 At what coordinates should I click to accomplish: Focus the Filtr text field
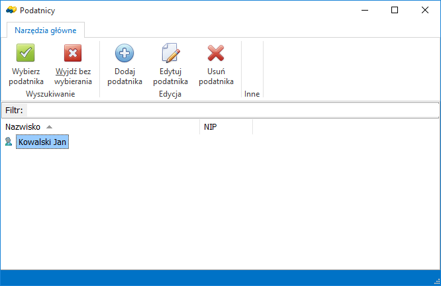click(232, 109)
